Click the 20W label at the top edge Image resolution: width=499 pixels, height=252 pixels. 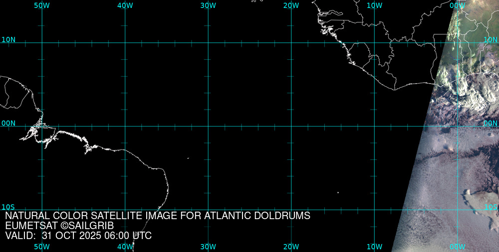pos(291,5)
